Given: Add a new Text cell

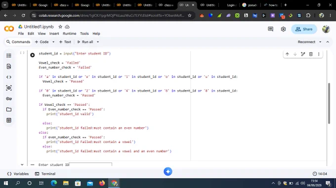Looking at the screenshot, I should 65,42.
